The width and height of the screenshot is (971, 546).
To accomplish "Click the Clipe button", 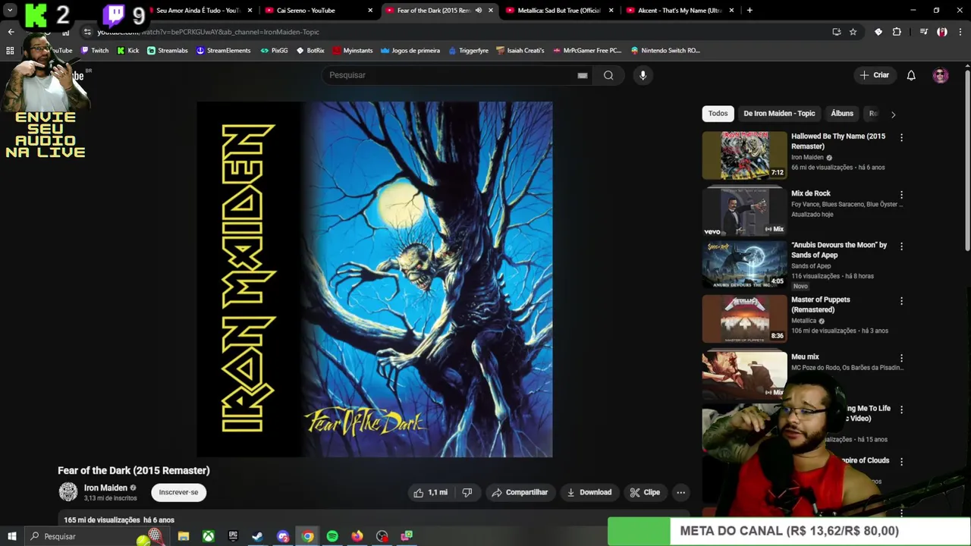I will pos(645,492).
